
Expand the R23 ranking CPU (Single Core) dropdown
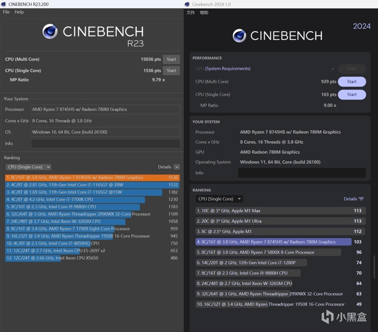pyautogui.click(x=28, y=167)
